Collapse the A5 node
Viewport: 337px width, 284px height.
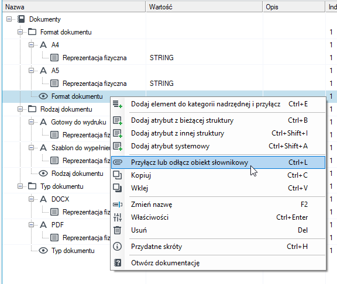click(x=32, y=71)
